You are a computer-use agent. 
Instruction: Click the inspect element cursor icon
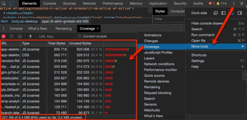tap(4, 4)
